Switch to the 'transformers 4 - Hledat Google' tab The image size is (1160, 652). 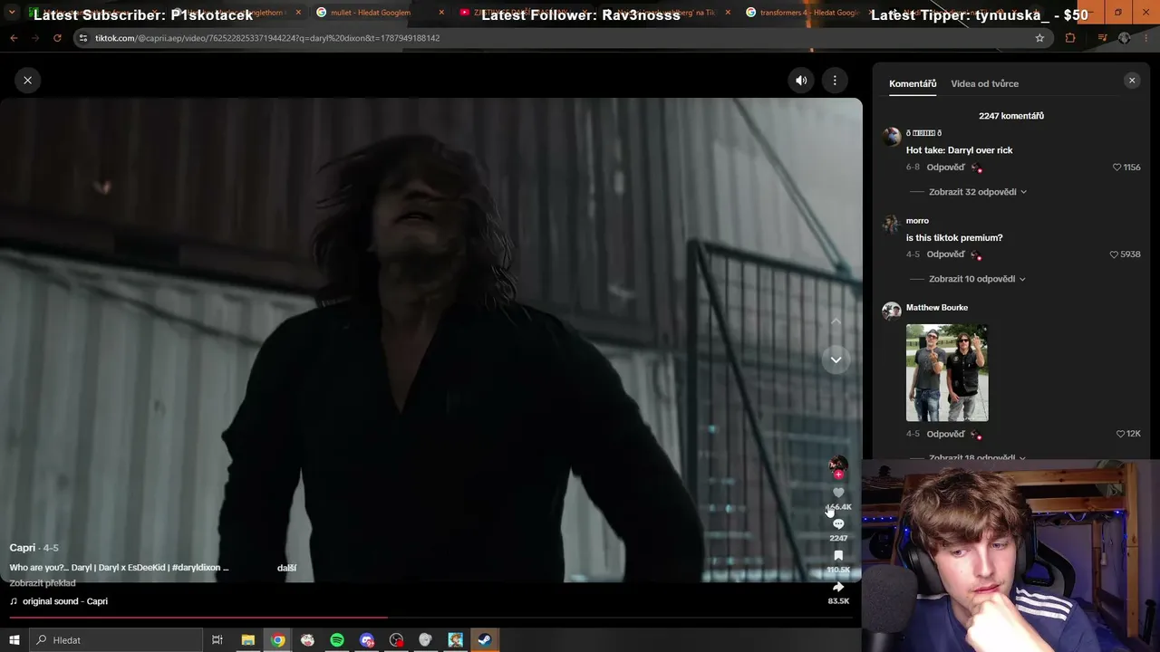tap(809, 13)
